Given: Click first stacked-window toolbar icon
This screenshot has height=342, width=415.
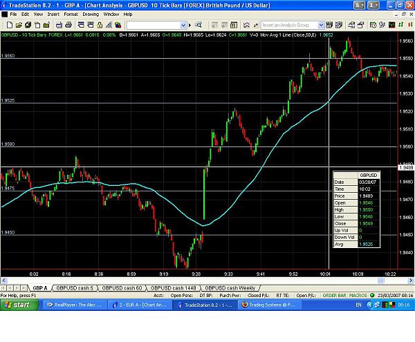Looking at the screenshot, I should pos(81,25).
